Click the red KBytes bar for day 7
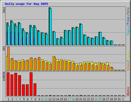Viewport: 131px width, 102px height. tap(31, 84)
